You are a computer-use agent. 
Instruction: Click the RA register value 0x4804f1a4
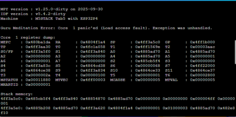(93, 42)
